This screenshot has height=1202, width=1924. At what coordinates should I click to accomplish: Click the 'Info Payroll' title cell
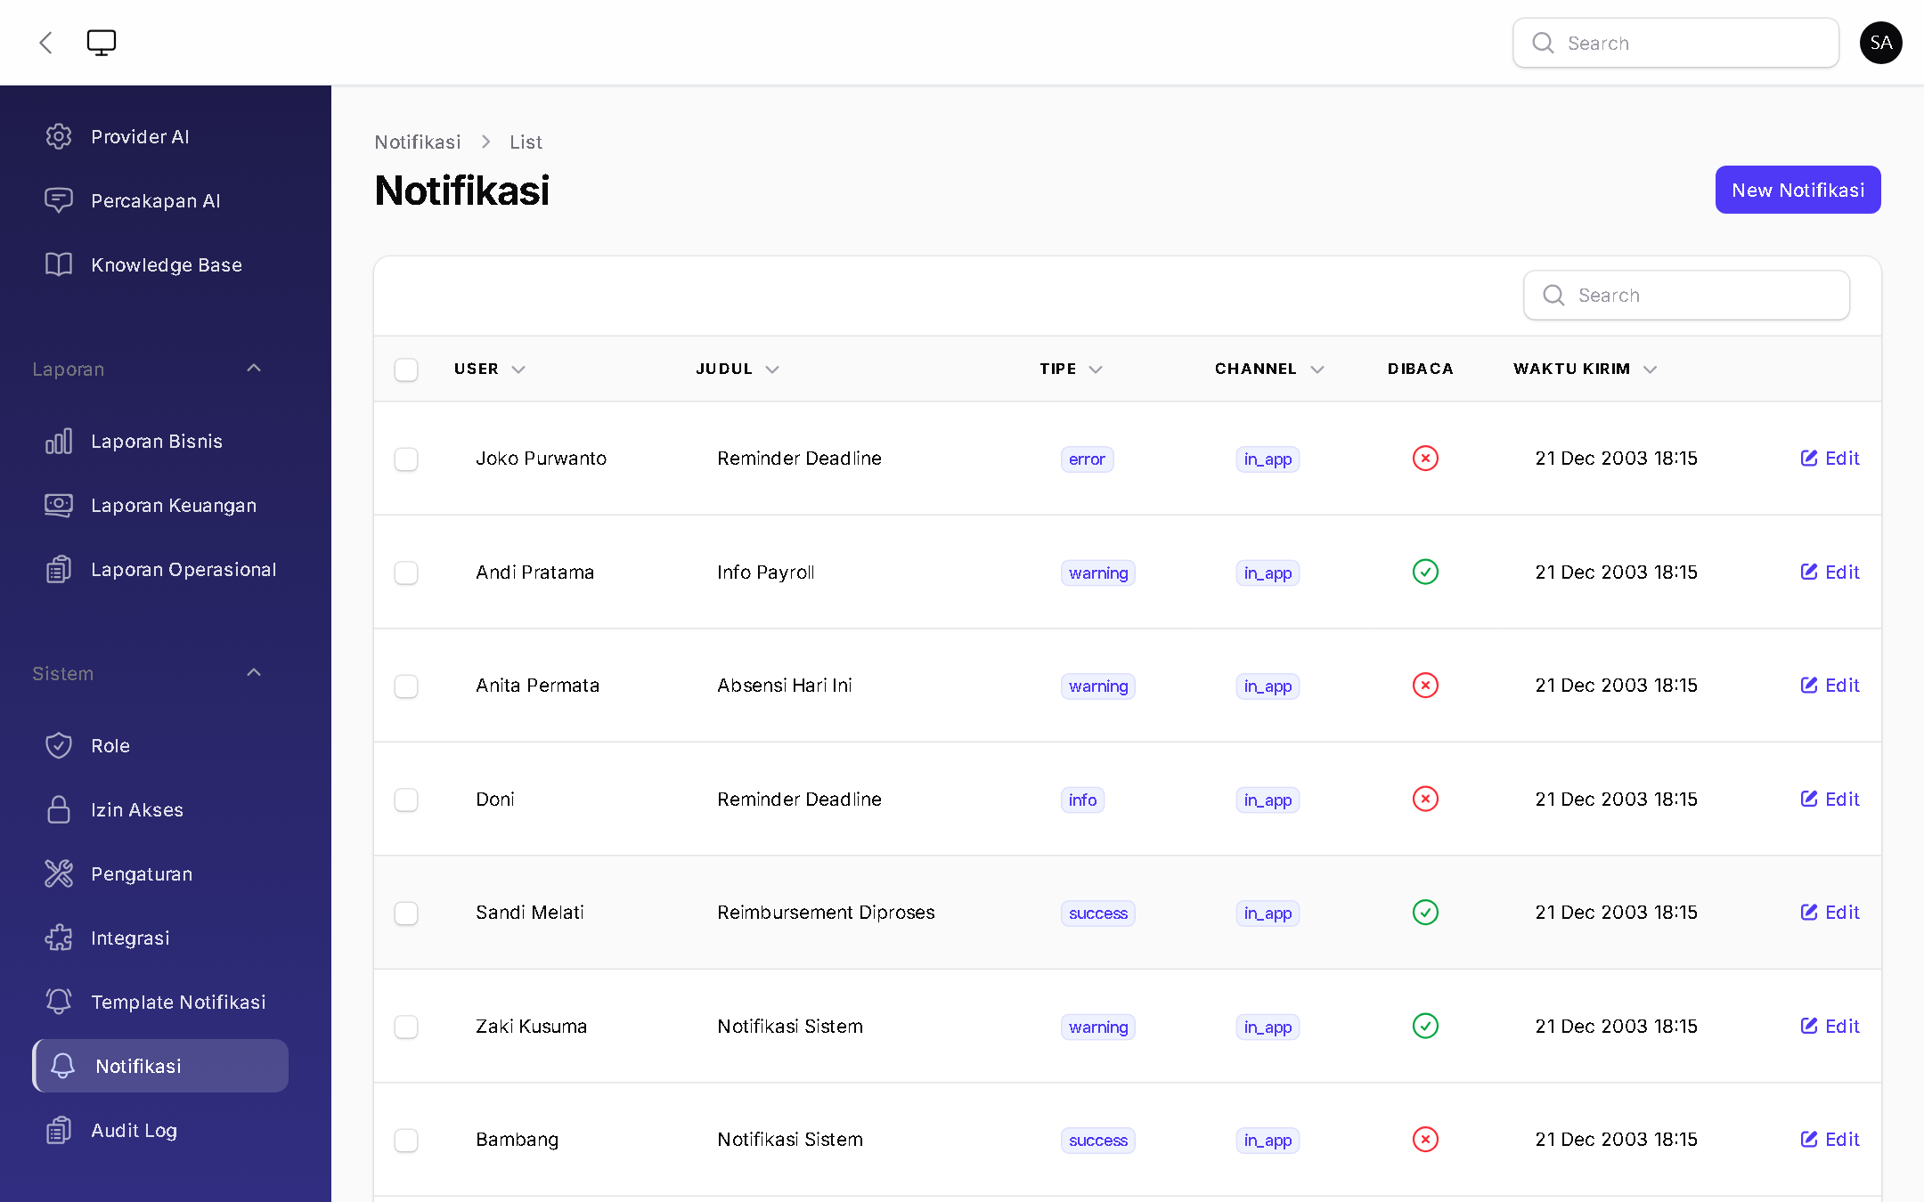(766, 572)
